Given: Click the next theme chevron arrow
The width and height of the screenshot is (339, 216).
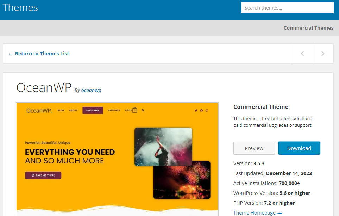Looking at the screenshot, I should point(323,54).
